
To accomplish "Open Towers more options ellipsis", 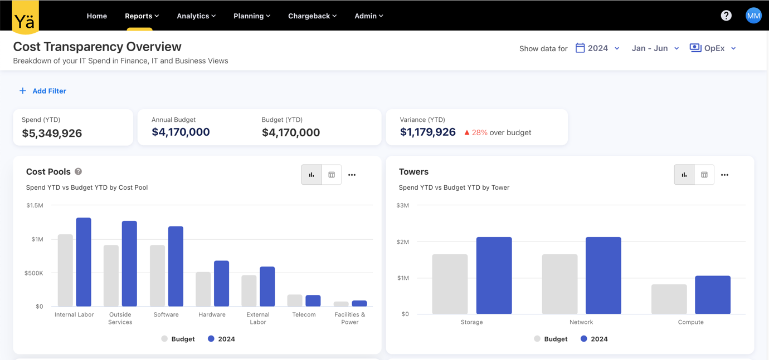I will pos(724,175).
